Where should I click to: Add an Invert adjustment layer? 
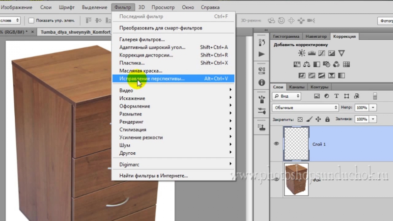(x=302, y=76)
